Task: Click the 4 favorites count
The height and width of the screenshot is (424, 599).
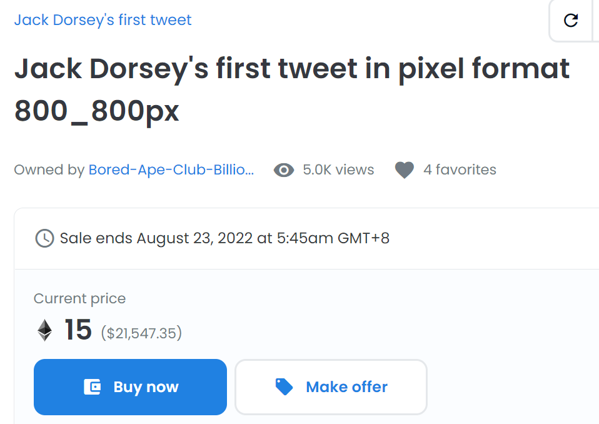Action: (x=460, y=170)
